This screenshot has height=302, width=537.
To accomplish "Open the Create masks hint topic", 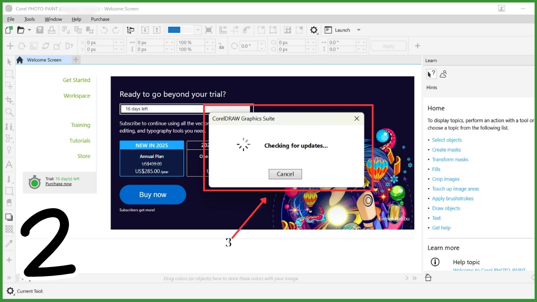I will click(x=446, y=150).
